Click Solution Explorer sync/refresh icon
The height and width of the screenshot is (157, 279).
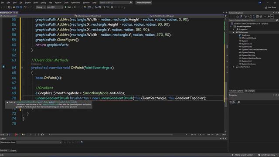251,17
